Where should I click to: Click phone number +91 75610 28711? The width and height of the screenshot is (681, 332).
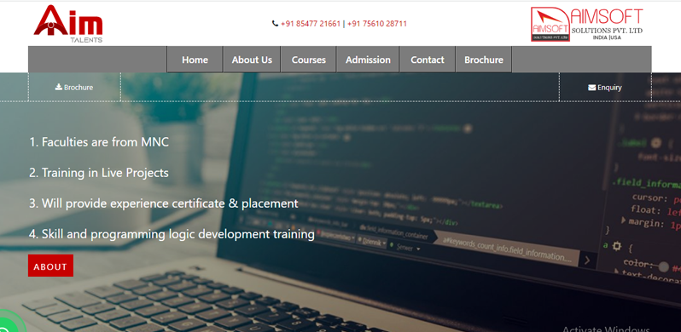coord(377,24)
